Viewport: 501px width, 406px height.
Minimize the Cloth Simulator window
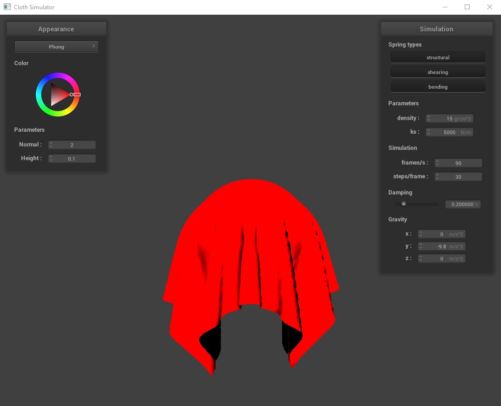[445, 7]
